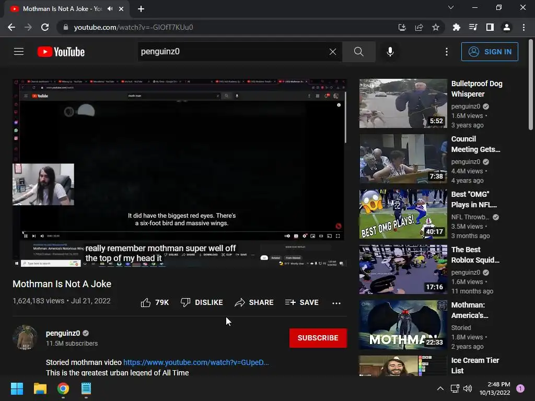Open File Explorer from taskbar
Screen dimensions: 535x401
click(40, 388)
